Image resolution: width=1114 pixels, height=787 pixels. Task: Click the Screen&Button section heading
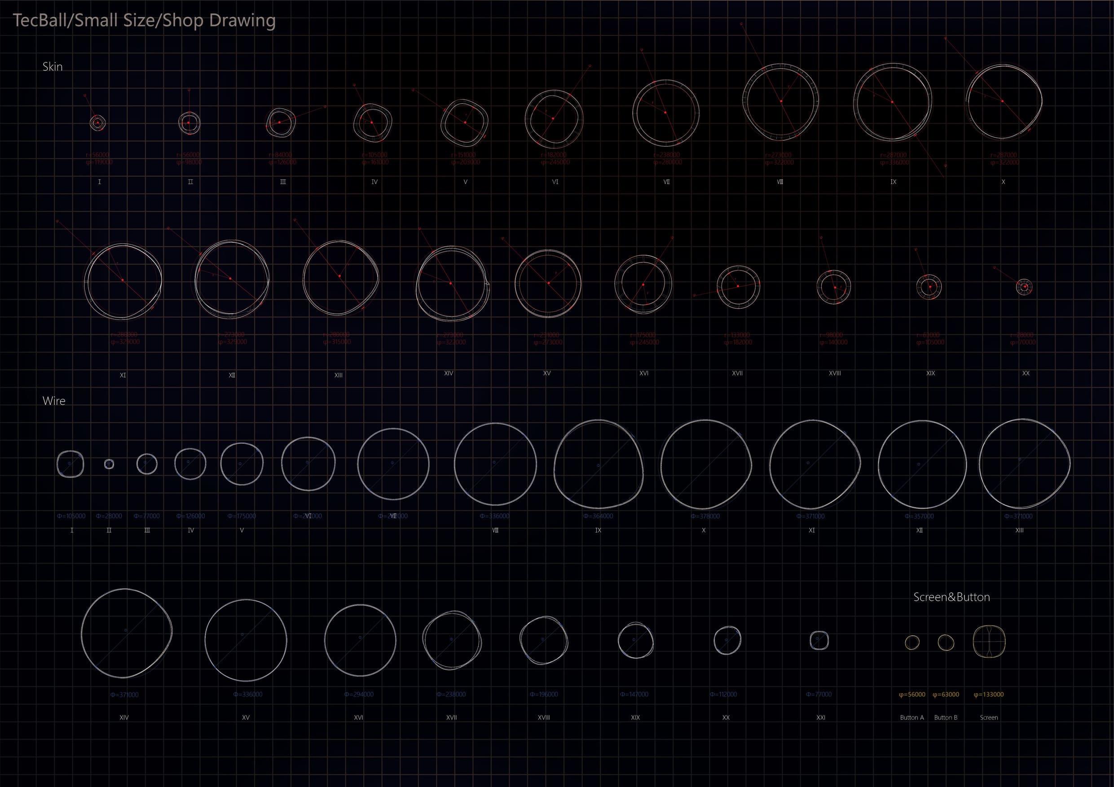(x=951, y=597)
